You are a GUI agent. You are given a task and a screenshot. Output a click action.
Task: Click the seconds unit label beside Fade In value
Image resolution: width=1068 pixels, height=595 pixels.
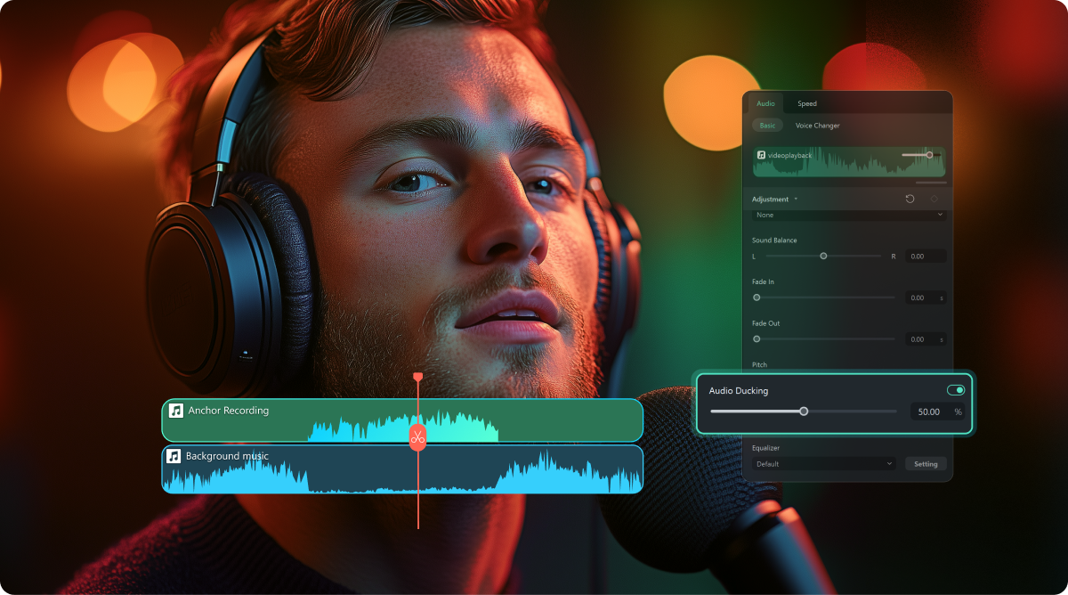(x=942, y=297)
